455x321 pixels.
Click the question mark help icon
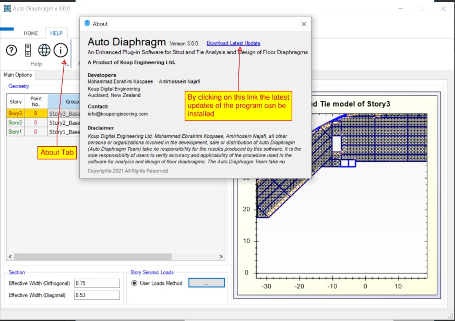(11, 50)
